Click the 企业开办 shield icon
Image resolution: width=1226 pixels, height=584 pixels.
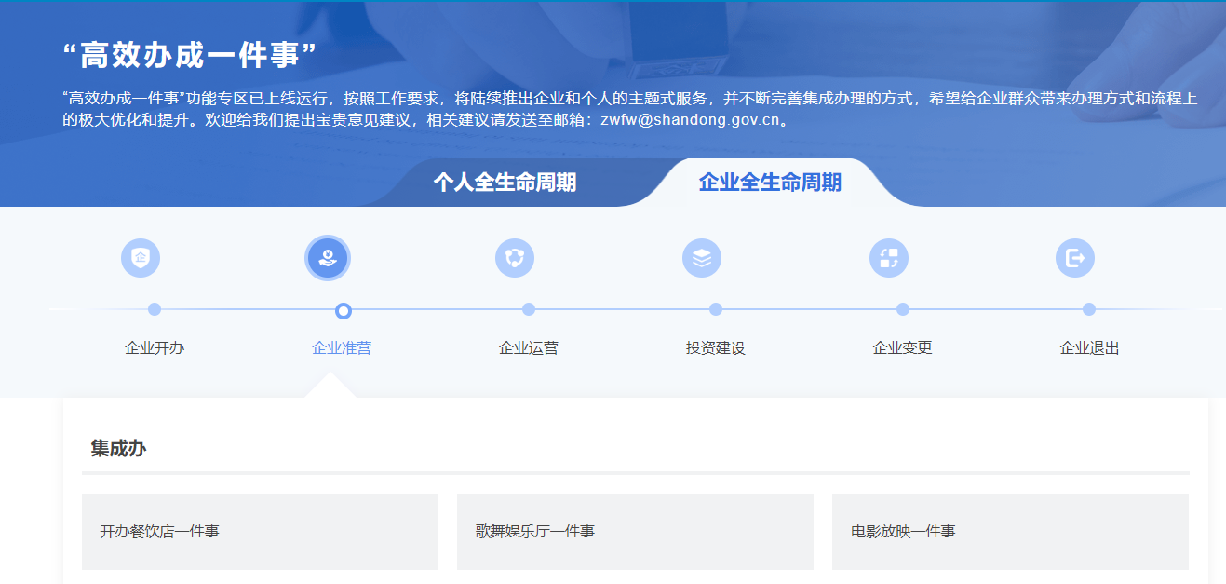click(141, 258)
